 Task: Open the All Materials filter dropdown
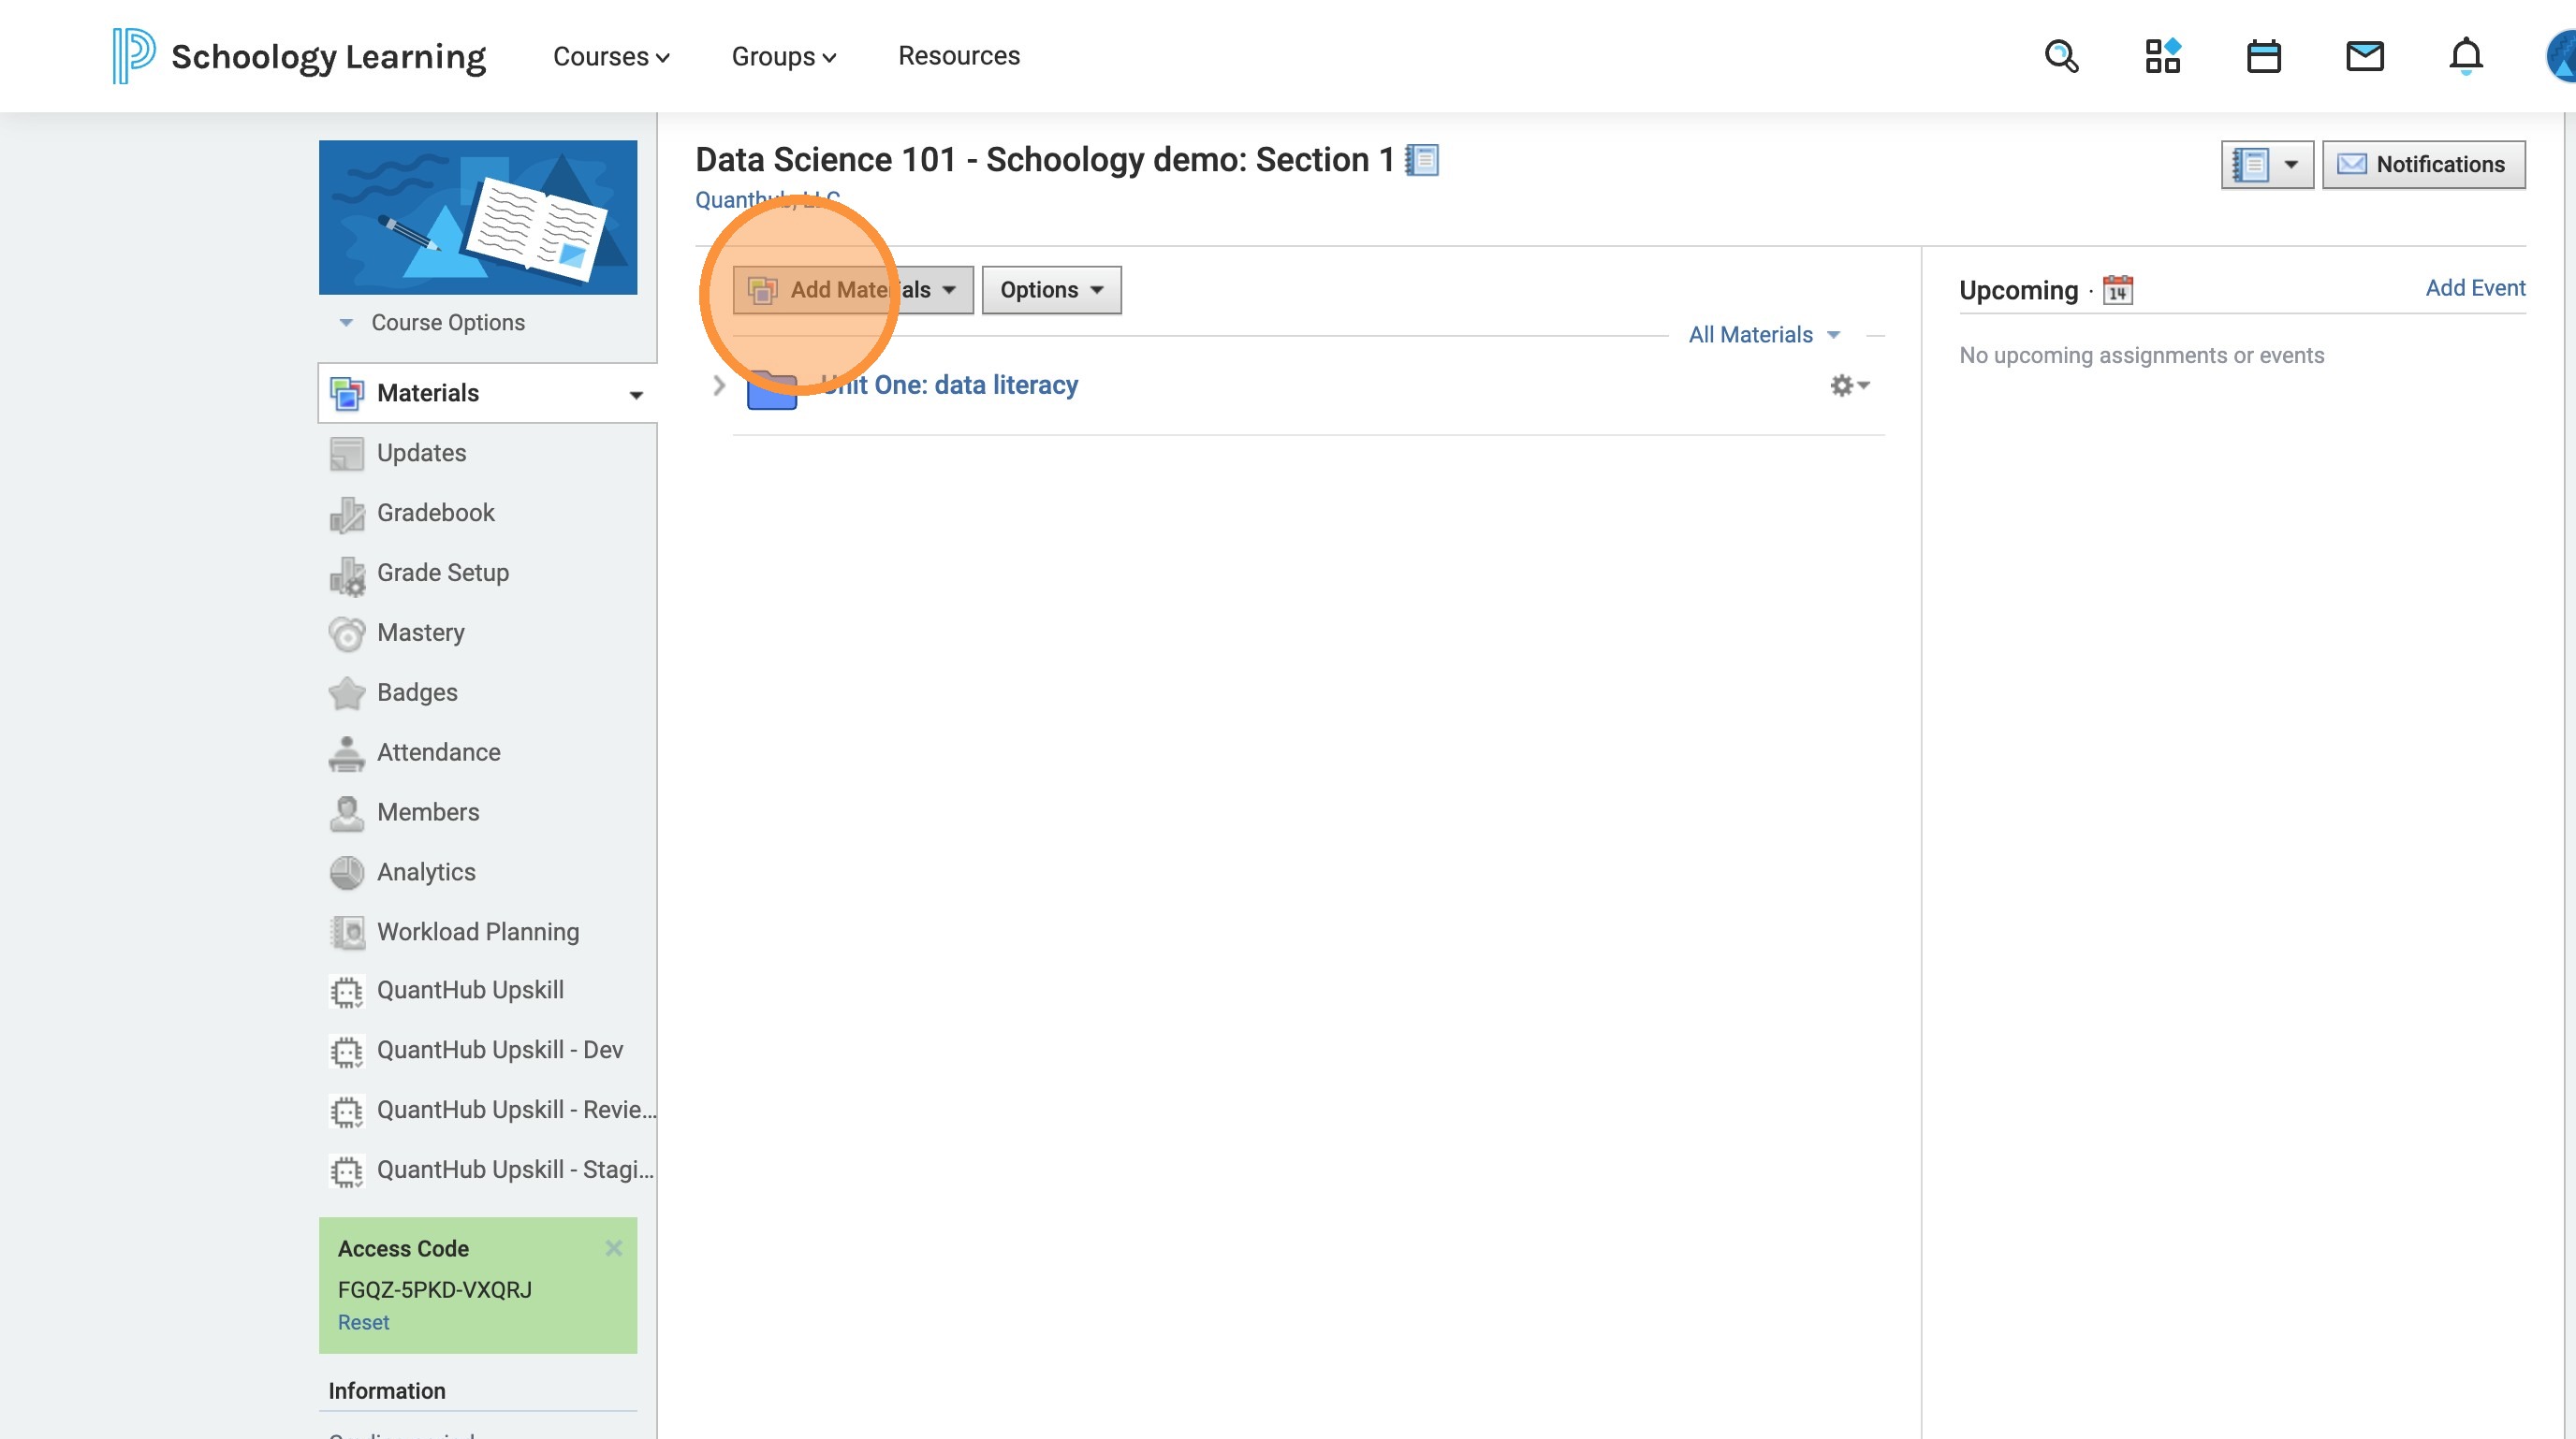(1763, 335)
